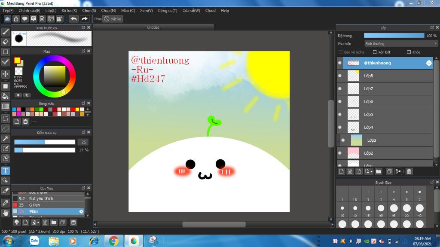
Task: Click the cloud save toolbar icon
Action: tap(7, 19)
